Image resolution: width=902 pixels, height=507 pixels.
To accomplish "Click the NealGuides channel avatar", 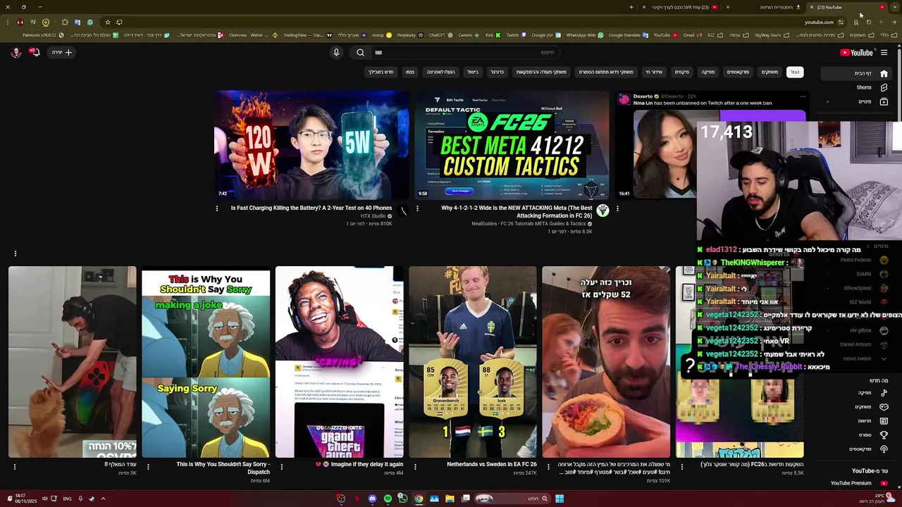I will point(603,211).
